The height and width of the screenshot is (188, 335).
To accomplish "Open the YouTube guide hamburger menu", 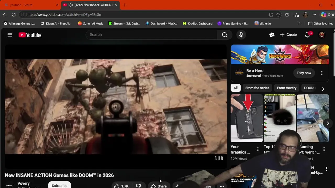I will pos(10,35).
